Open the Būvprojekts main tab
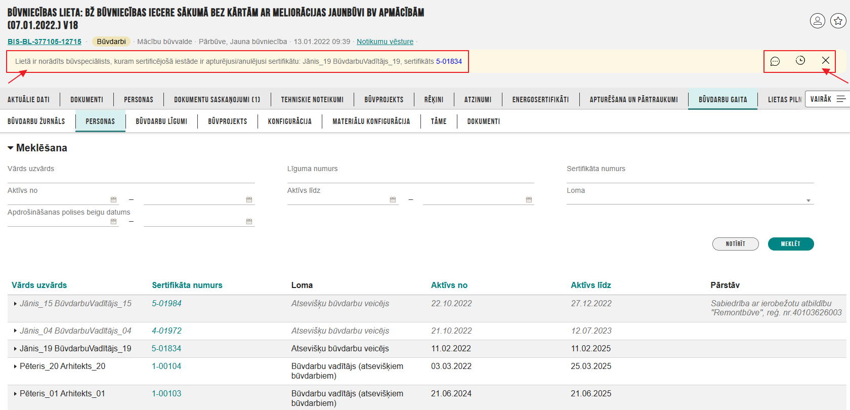850x410 pixels. [x=384, y=100]
